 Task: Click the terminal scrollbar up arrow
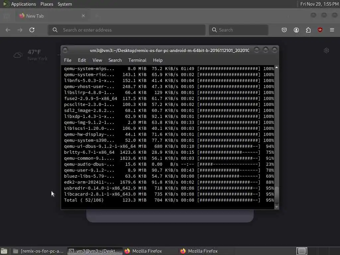[x=277, y=68]
